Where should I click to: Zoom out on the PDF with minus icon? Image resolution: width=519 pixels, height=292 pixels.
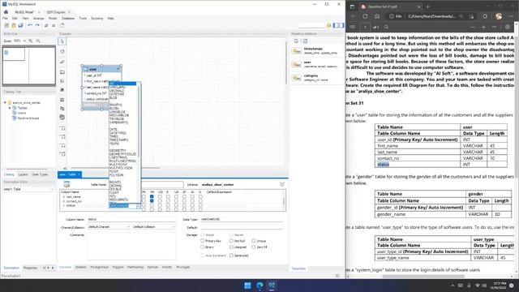point(473,27)
